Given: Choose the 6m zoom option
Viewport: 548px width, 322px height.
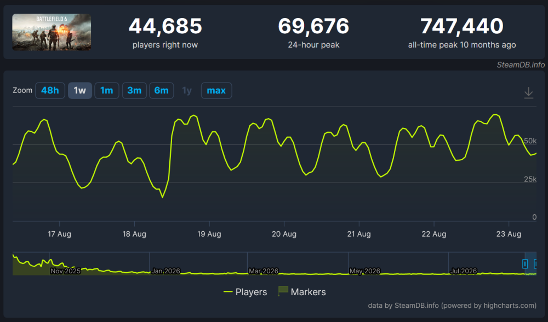Looking at the screenshot, I should [x=162, y=91].
